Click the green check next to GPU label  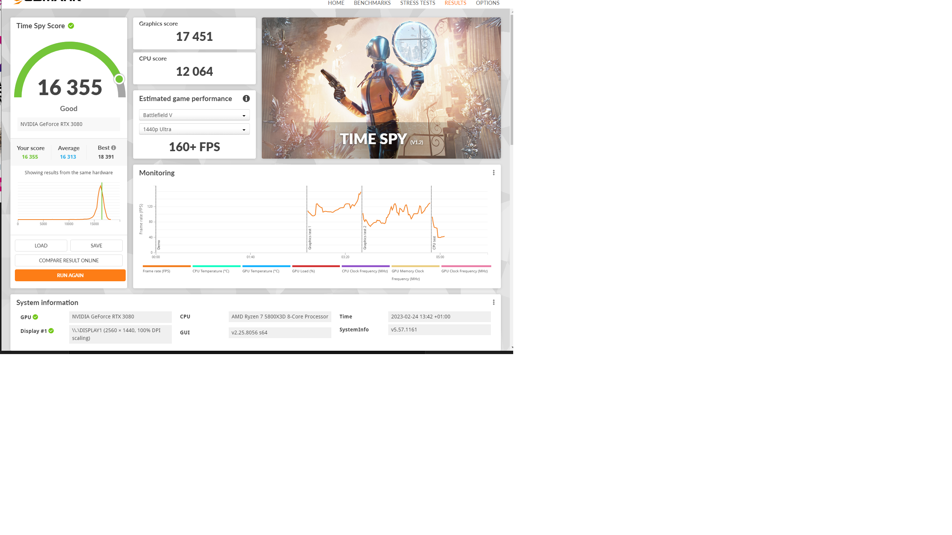point(35,317)
